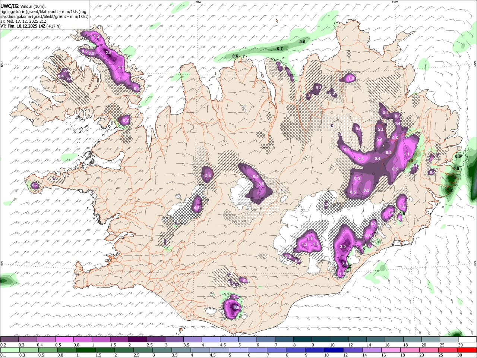This screenshot has width=477, height=358.
Task: Pick the light pink 16 swatch in the lower legend row
Action: pyautogui.click(x=390, y=350)
